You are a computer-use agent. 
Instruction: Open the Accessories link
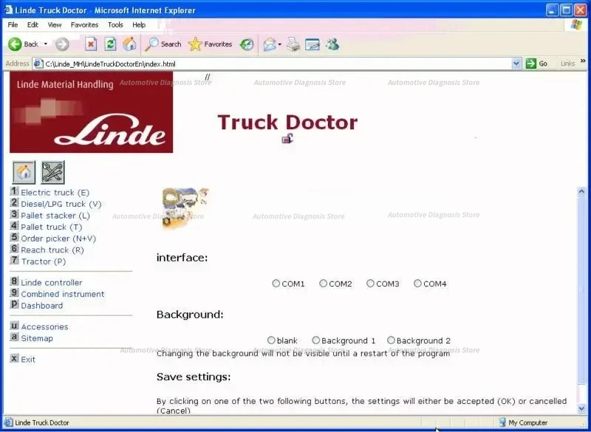[44, 326]
